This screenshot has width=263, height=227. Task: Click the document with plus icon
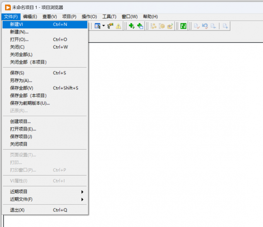pyautogui.click(x=225, y=26)
